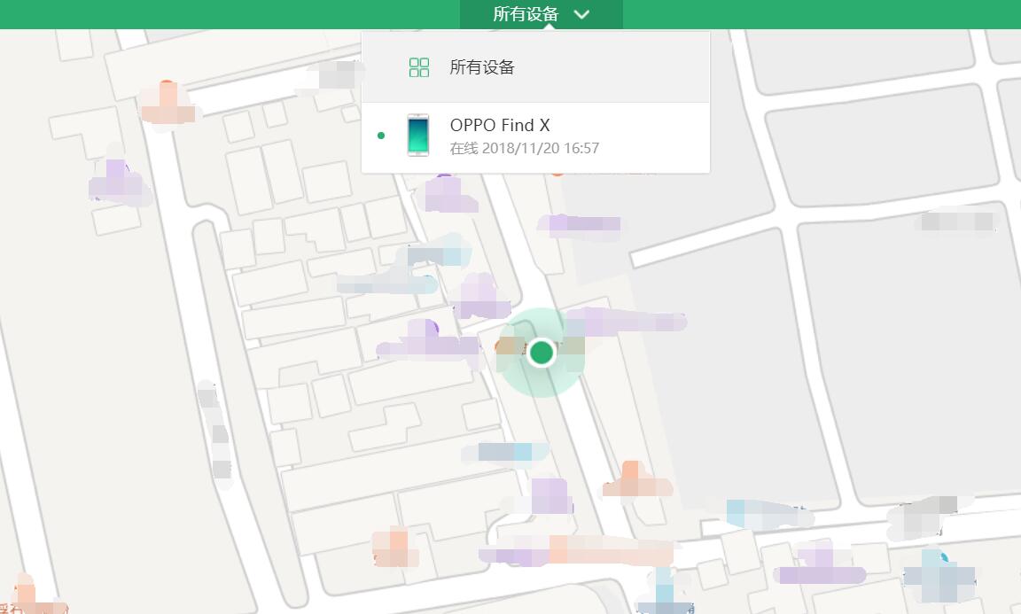Screen dimensions: 1021x614
Task: Click the green online status dot
Action: (381, 136)
